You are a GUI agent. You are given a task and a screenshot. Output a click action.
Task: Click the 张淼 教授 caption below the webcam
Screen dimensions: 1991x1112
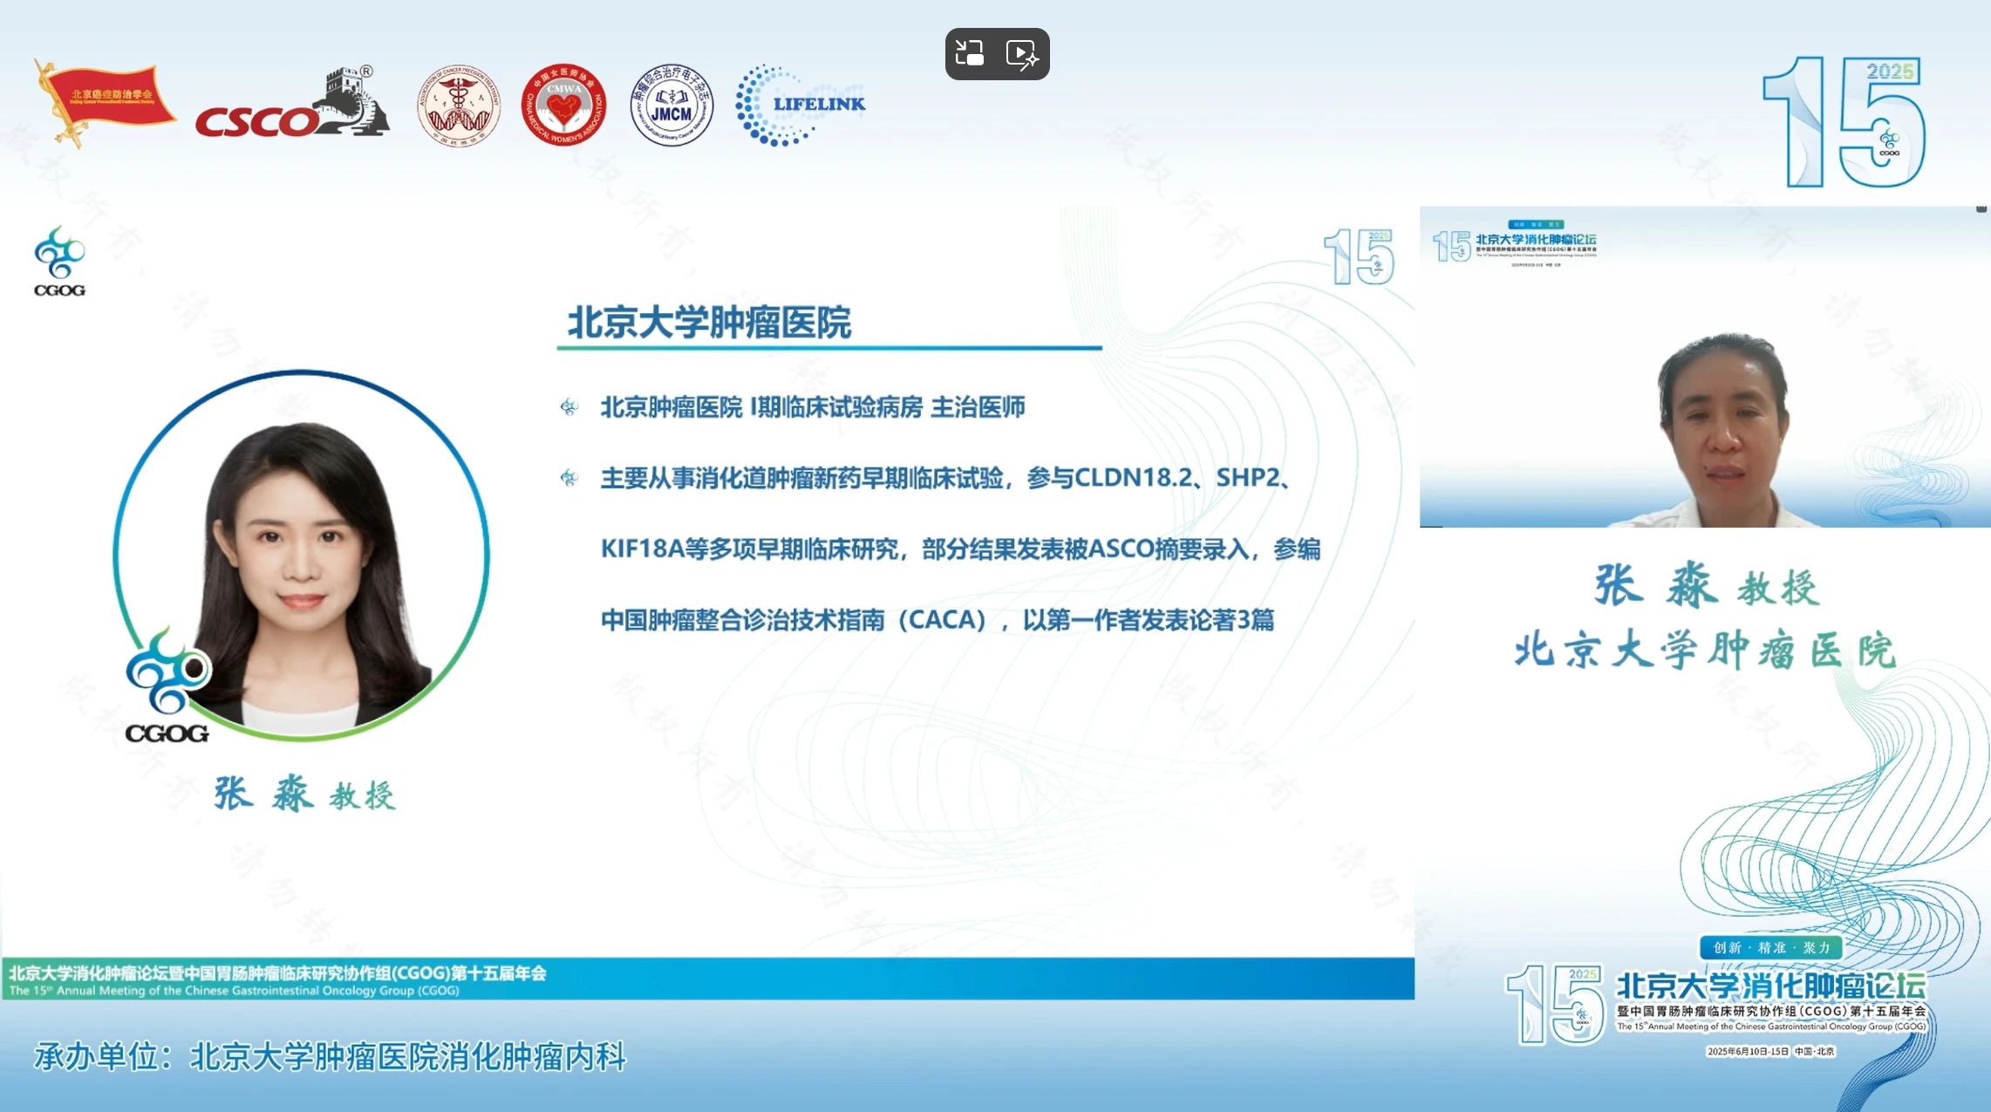[x=1706, y=586]
